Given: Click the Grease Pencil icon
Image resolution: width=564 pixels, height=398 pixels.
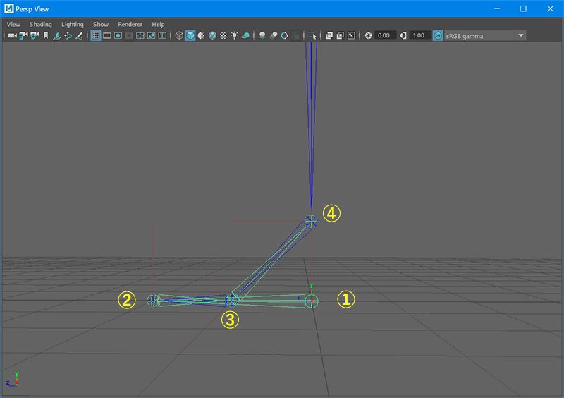Looking at the screenshot, I should pos(79,35).
